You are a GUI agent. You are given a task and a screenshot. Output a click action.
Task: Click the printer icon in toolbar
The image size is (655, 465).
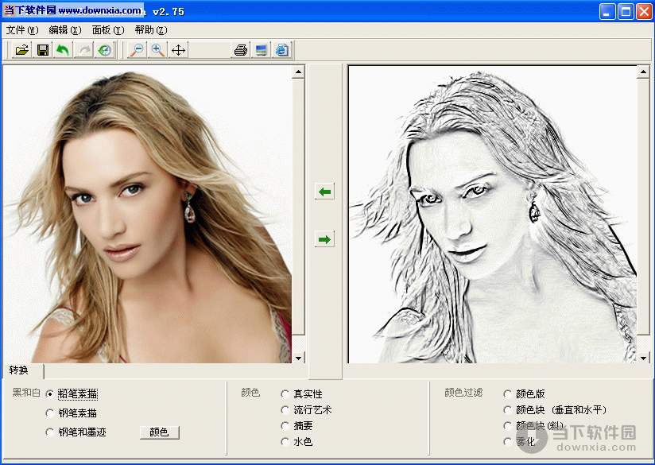(240, 50)
